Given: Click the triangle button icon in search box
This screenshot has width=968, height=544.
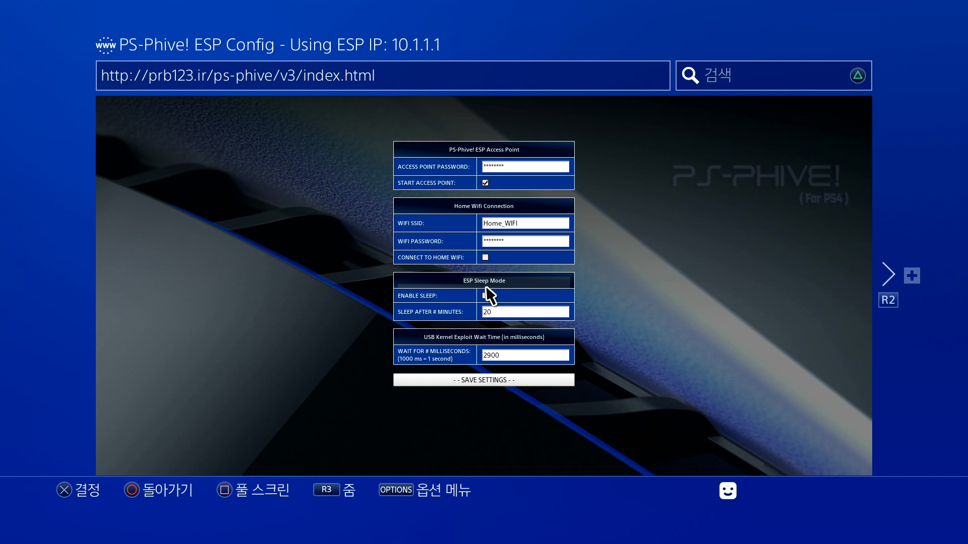Looking at the screenshot, I should [858, 76].
